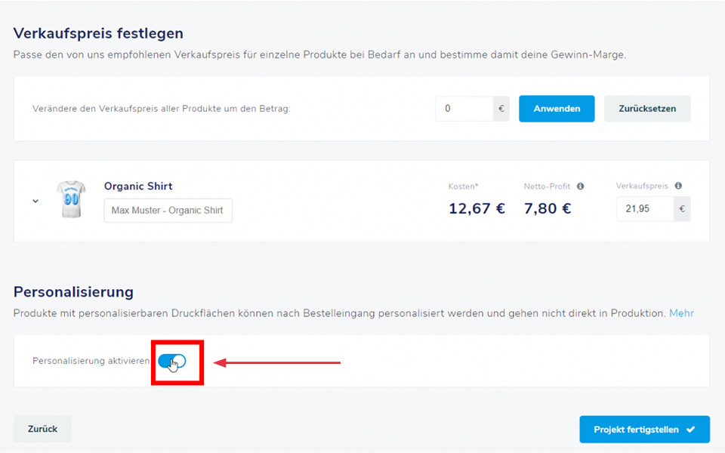Toggle the Personalisierung aktivieren switch
725x453 pixels.
click(x=171, y=361)
